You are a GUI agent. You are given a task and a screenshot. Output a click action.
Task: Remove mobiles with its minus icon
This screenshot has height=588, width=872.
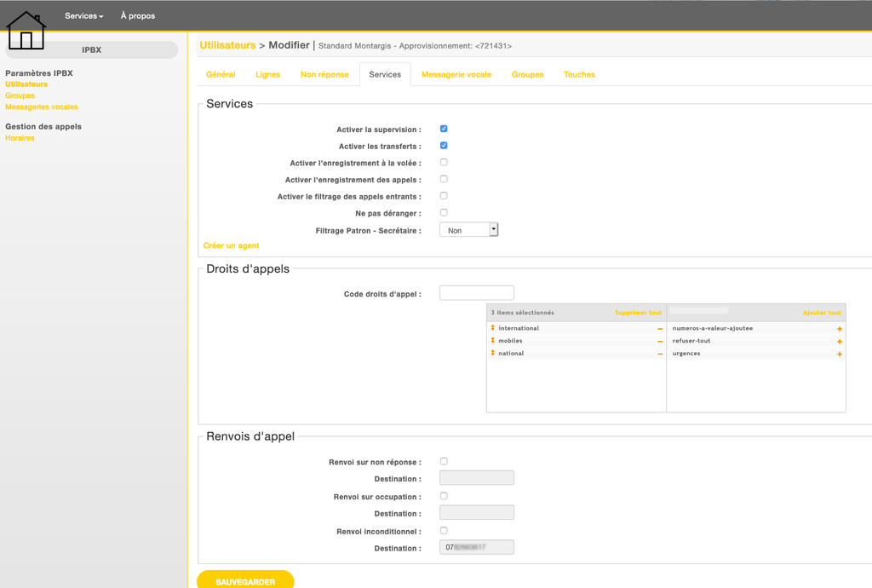click(x=660, y=342)
